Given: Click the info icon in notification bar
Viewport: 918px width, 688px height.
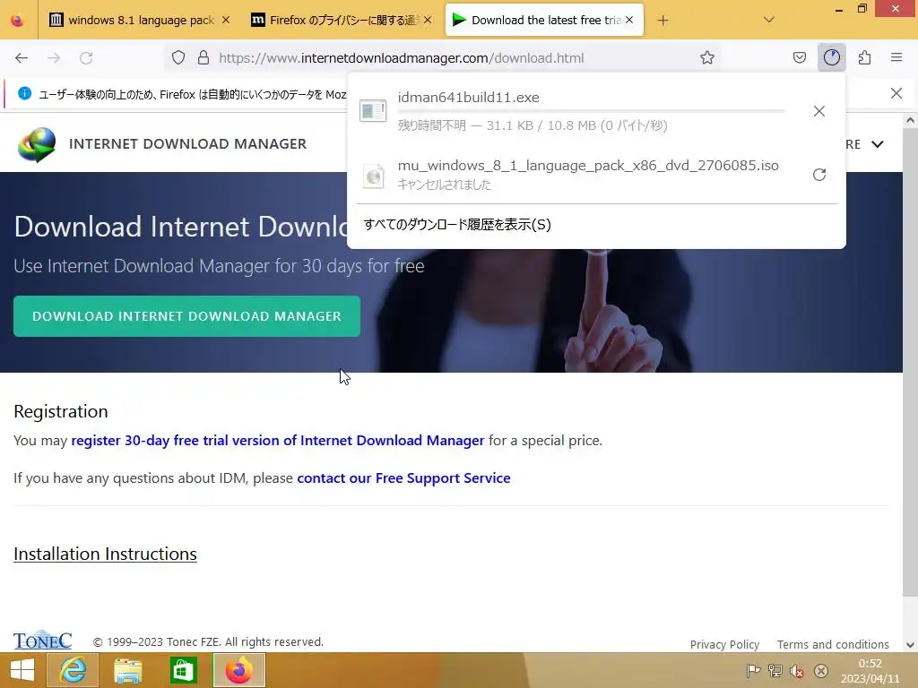Looking at the screenshot, I should pyautogui.click(x=24, y=93).
